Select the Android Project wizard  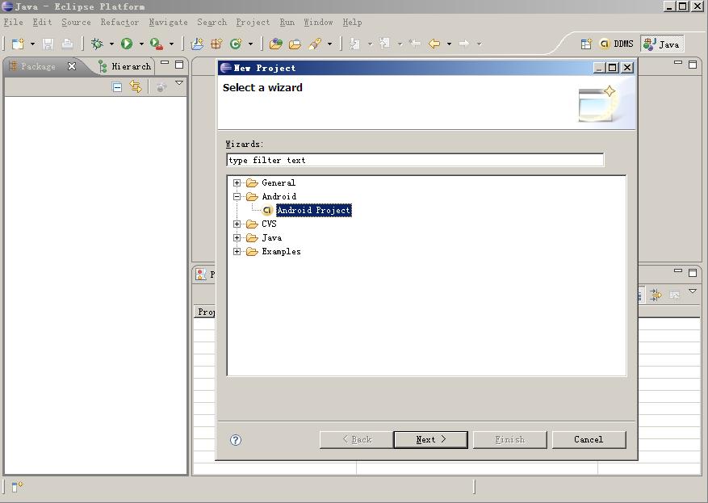point(313,210)
